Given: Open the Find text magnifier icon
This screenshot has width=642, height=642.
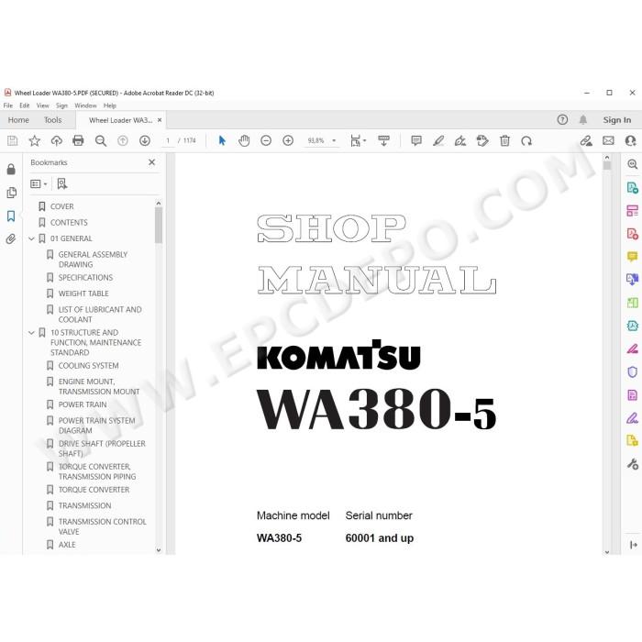Looking at the screenshot, I should 100,141.
